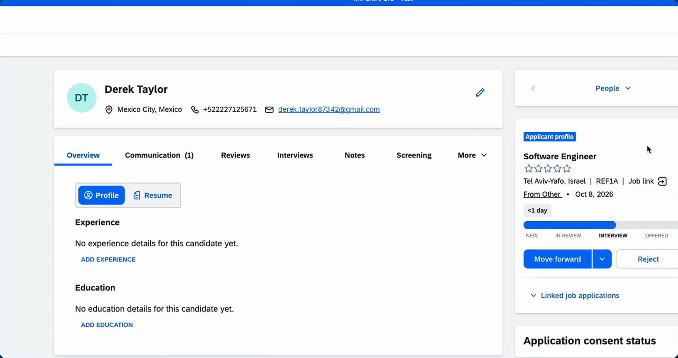
Task: Rate the candidate five stars
Action: tap(567, 169)
